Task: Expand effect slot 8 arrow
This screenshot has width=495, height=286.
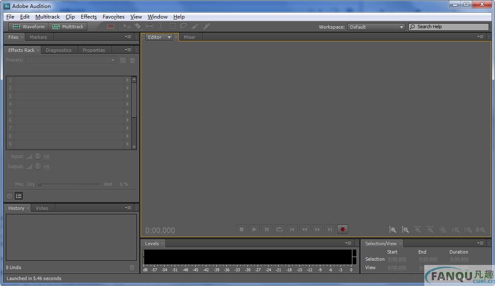Action: (128, 136)
